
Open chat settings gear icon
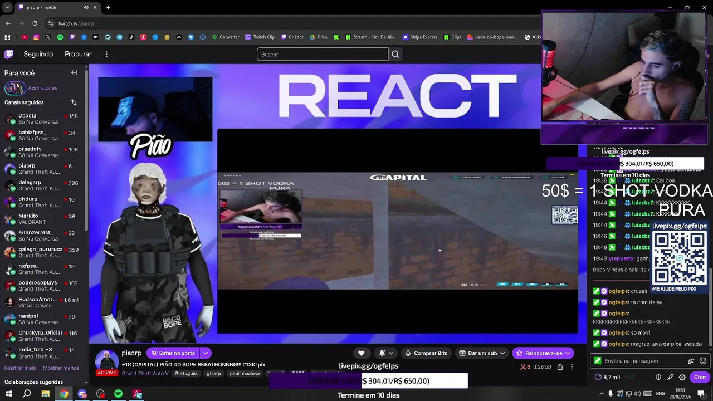point(682,377)
